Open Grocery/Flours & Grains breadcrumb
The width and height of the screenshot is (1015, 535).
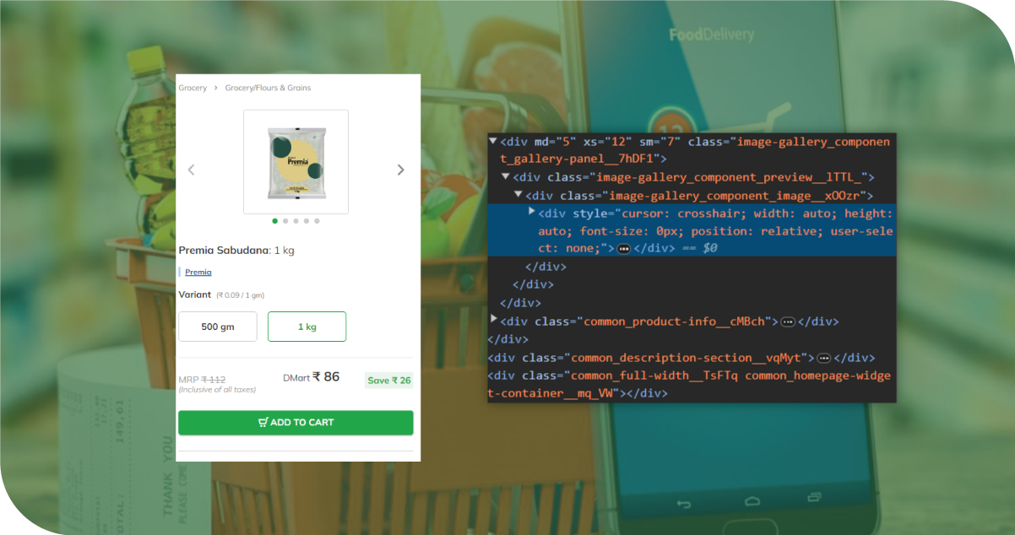268,88
